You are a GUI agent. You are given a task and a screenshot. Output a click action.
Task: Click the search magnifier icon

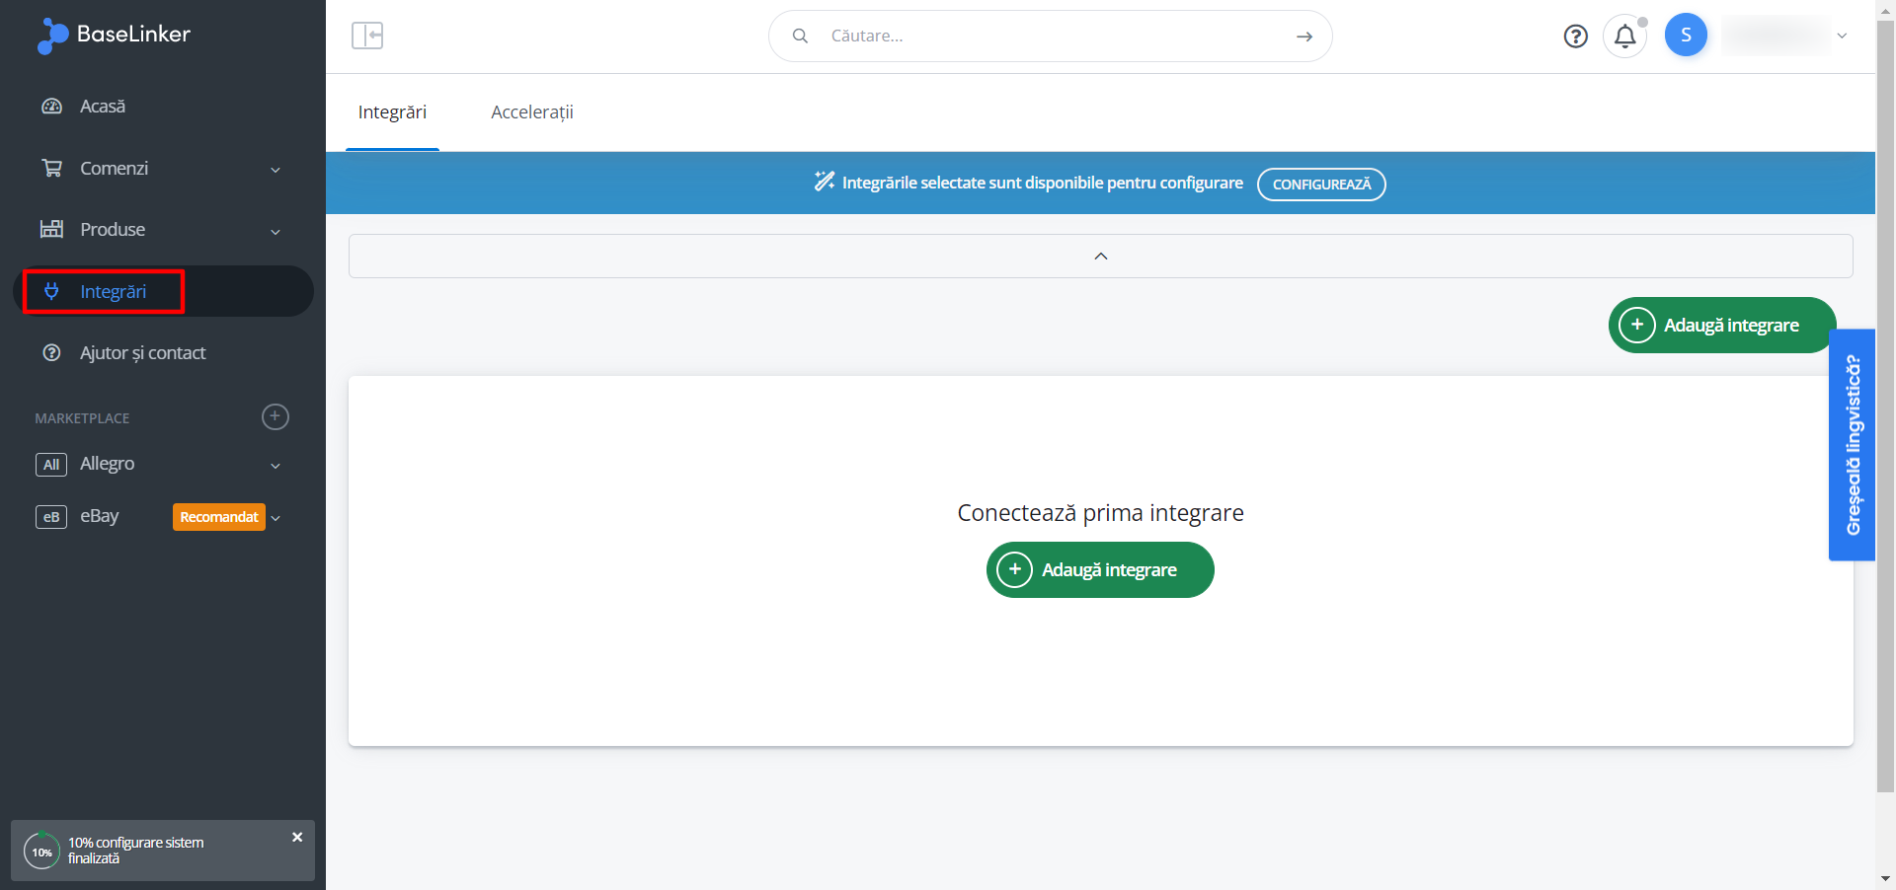tap(801, 37)
